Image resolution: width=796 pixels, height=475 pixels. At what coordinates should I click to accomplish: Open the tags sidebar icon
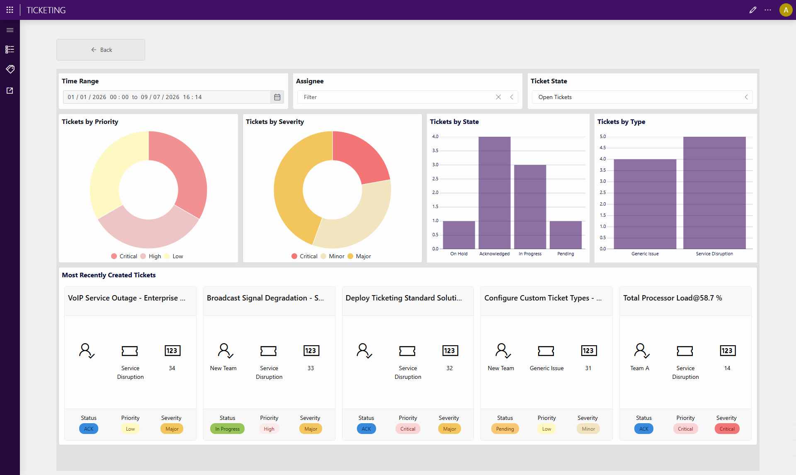(x=10, y=69)
